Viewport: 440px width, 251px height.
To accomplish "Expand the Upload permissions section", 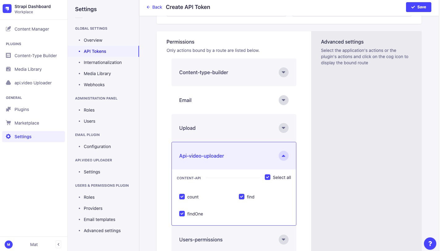I will [284, 128].
